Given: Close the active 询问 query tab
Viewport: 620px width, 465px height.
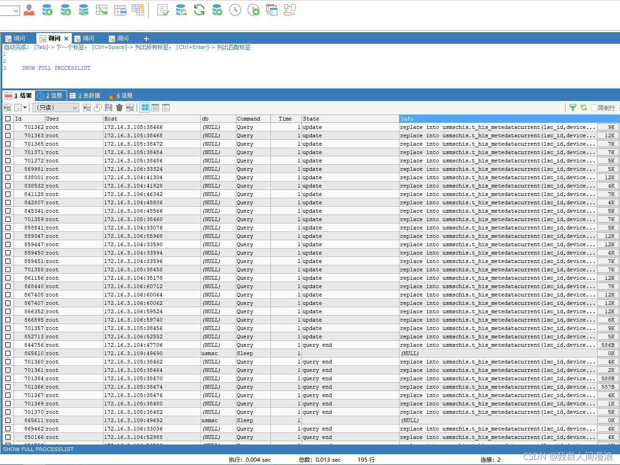Looking at the screenshot, I should click(66, 39).
